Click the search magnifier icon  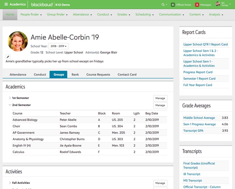coord(163,5)
